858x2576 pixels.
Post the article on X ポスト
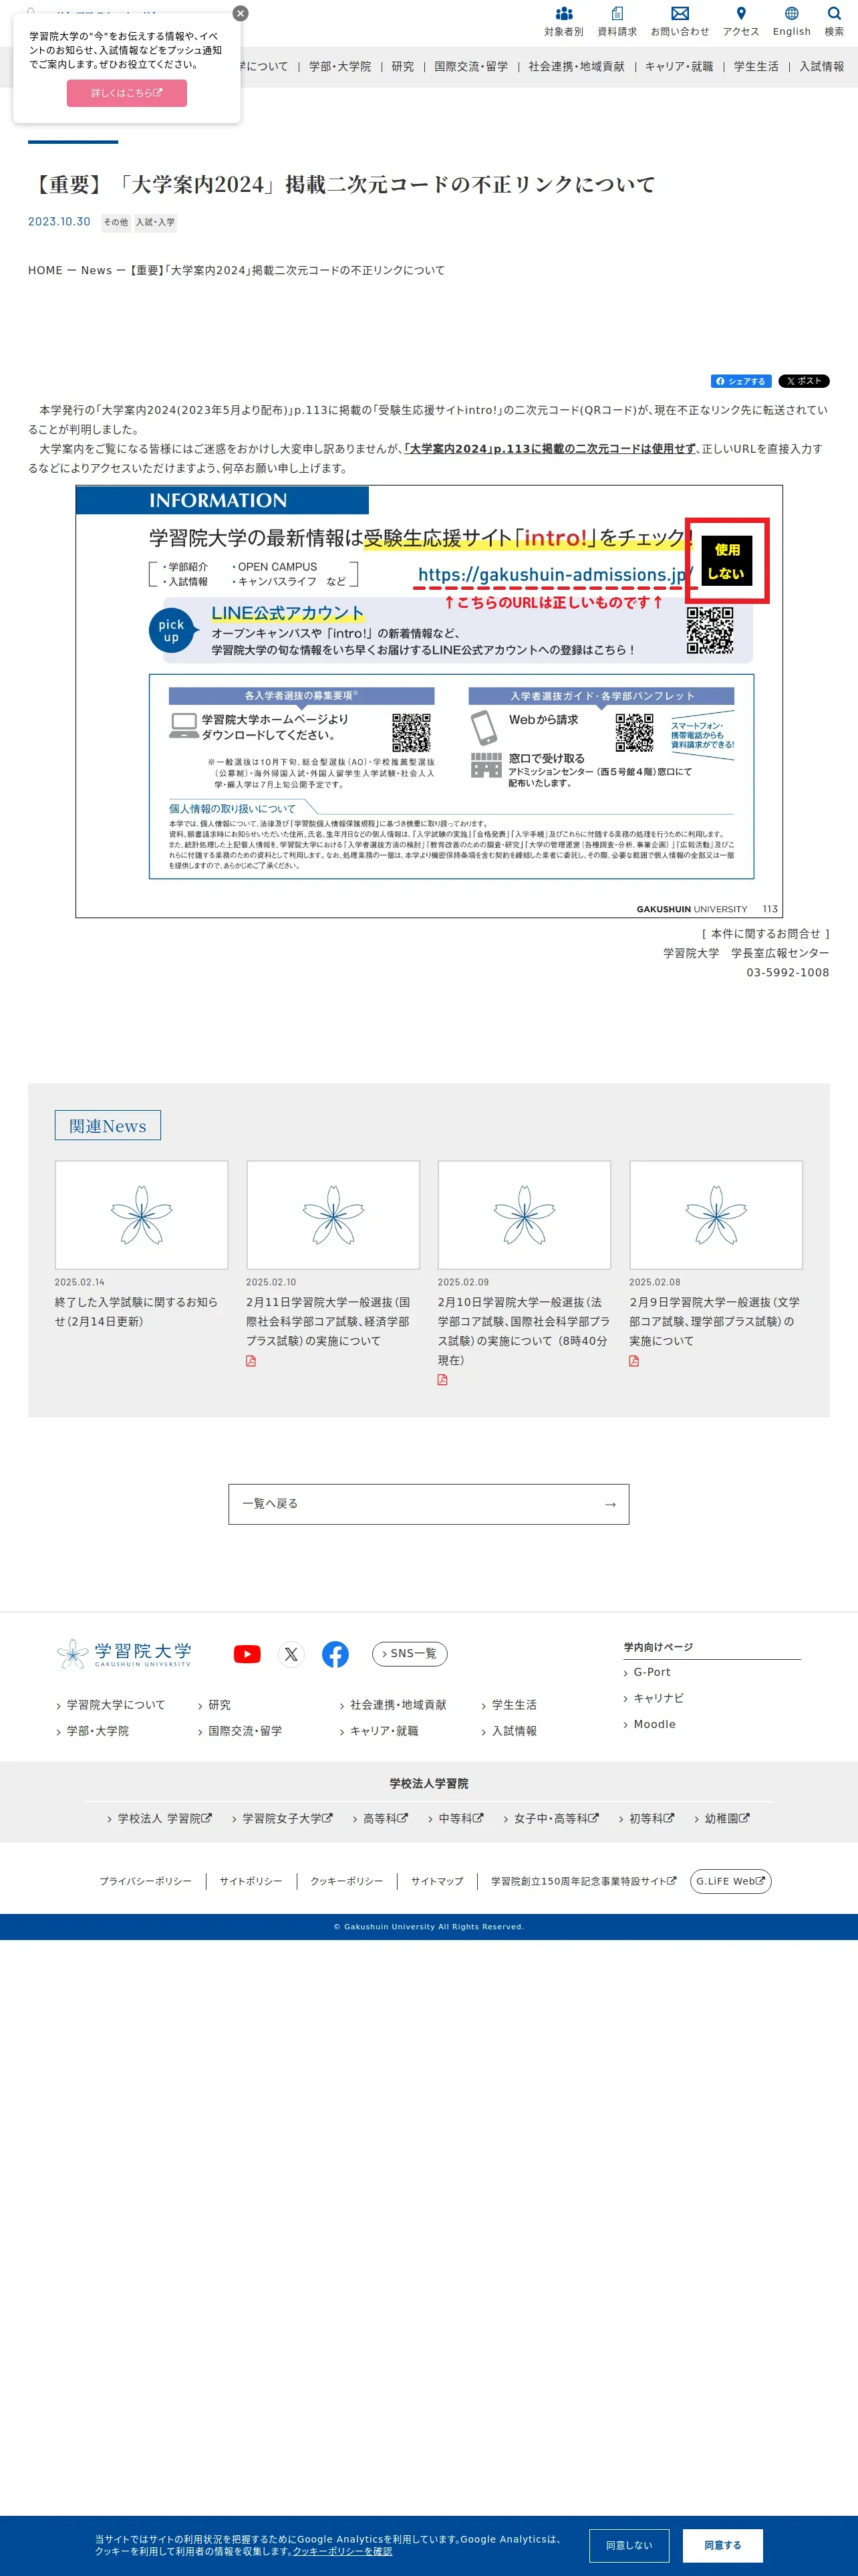click(804, 381)
